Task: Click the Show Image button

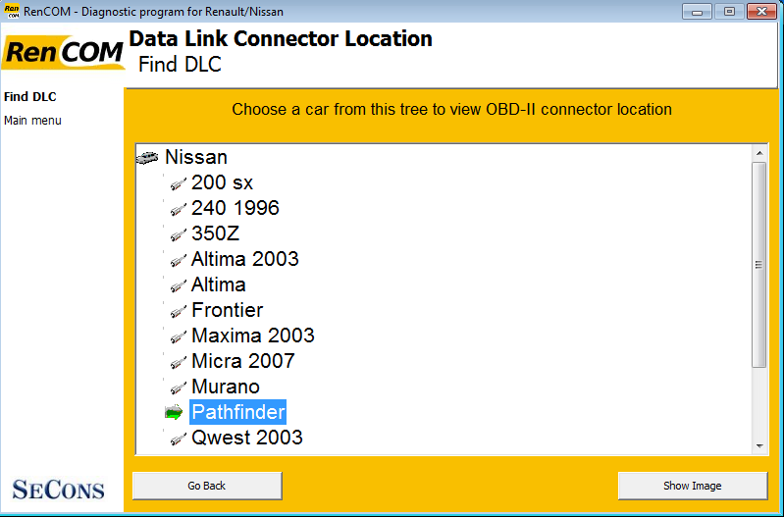Action: point(693,486)
